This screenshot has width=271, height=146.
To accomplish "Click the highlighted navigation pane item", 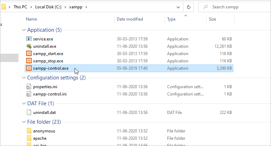I will (x=9, y=57).
